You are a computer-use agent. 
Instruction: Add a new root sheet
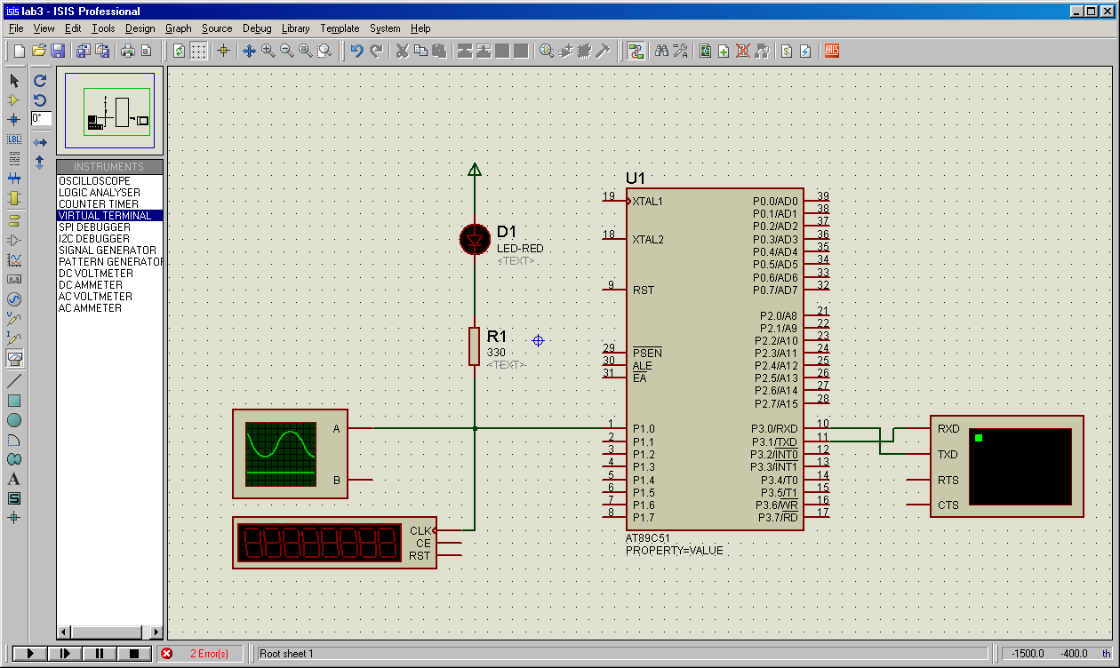click(724, 52)
